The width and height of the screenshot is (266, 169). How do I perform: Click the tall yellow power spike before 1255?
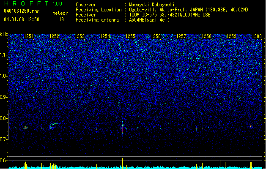pyautogui.click(x=122, y=163)
